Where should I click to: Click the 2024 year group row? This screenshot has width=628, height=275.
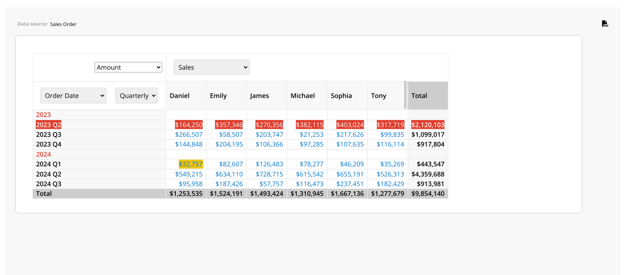(x=43, y=155)
